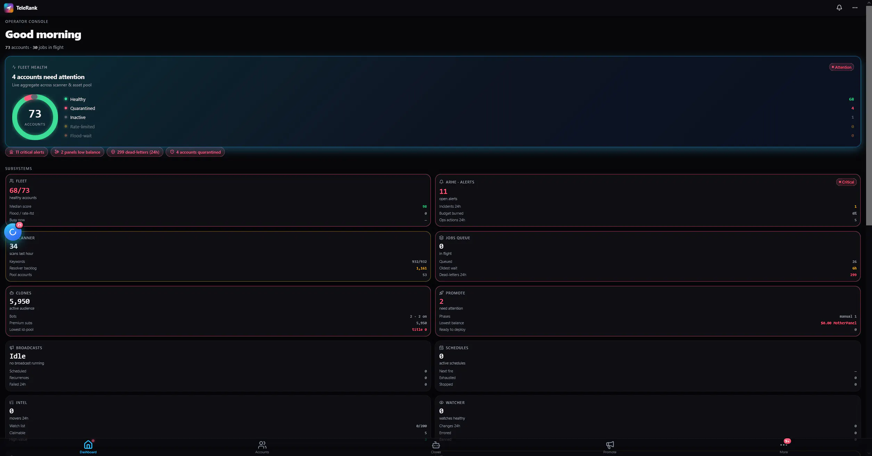Screen dimensions: 872x456
Task: Click the 11 open alerts value
Action: click(443, 191)
